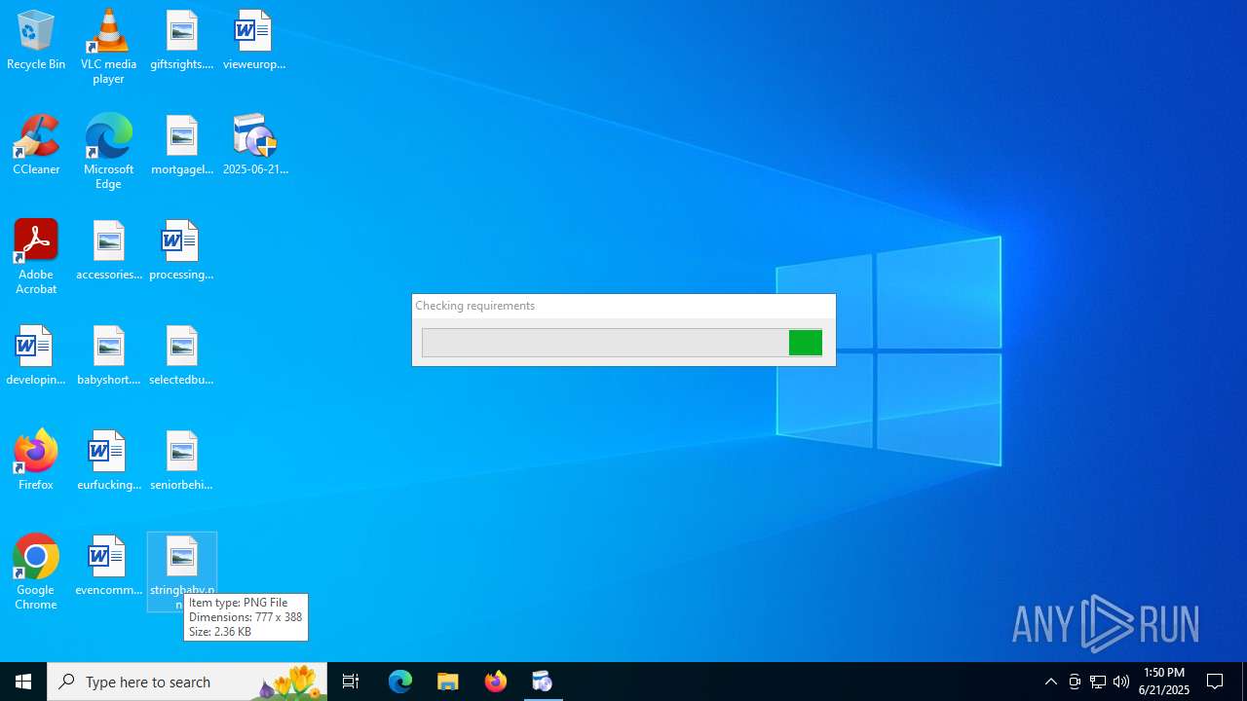The image size is (1247, 701).
Task: Open Firefox from the taskbar
Action: [x=496, y=682]
